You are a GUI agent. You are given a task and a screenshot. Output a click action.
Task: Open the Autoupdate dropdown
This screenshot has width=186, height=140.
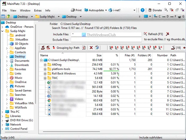pos(106,10)
